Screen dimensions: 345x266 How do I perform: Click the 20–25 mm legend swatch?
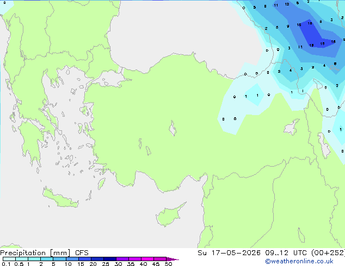(x=97, y=259)
